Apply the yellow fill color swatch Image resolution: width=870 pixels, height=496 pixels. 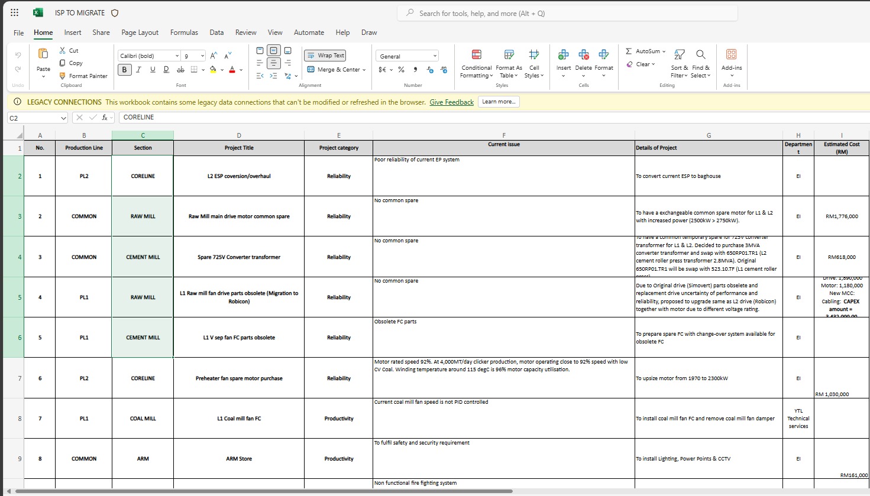[213, 70]
